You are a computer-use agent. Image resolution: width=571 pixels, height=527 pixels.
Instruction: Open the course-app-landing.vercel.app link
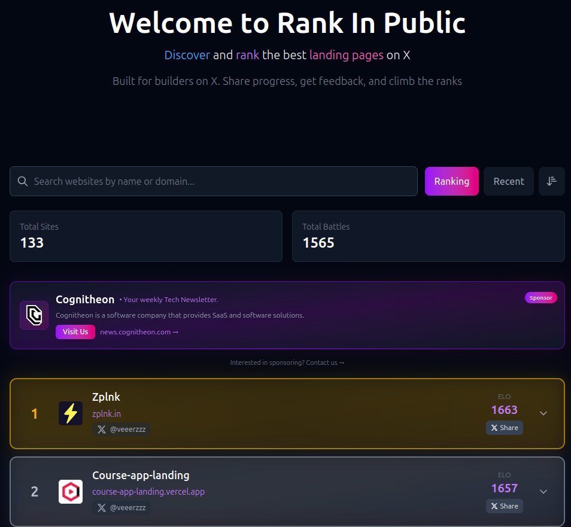(x=148, y=492)
